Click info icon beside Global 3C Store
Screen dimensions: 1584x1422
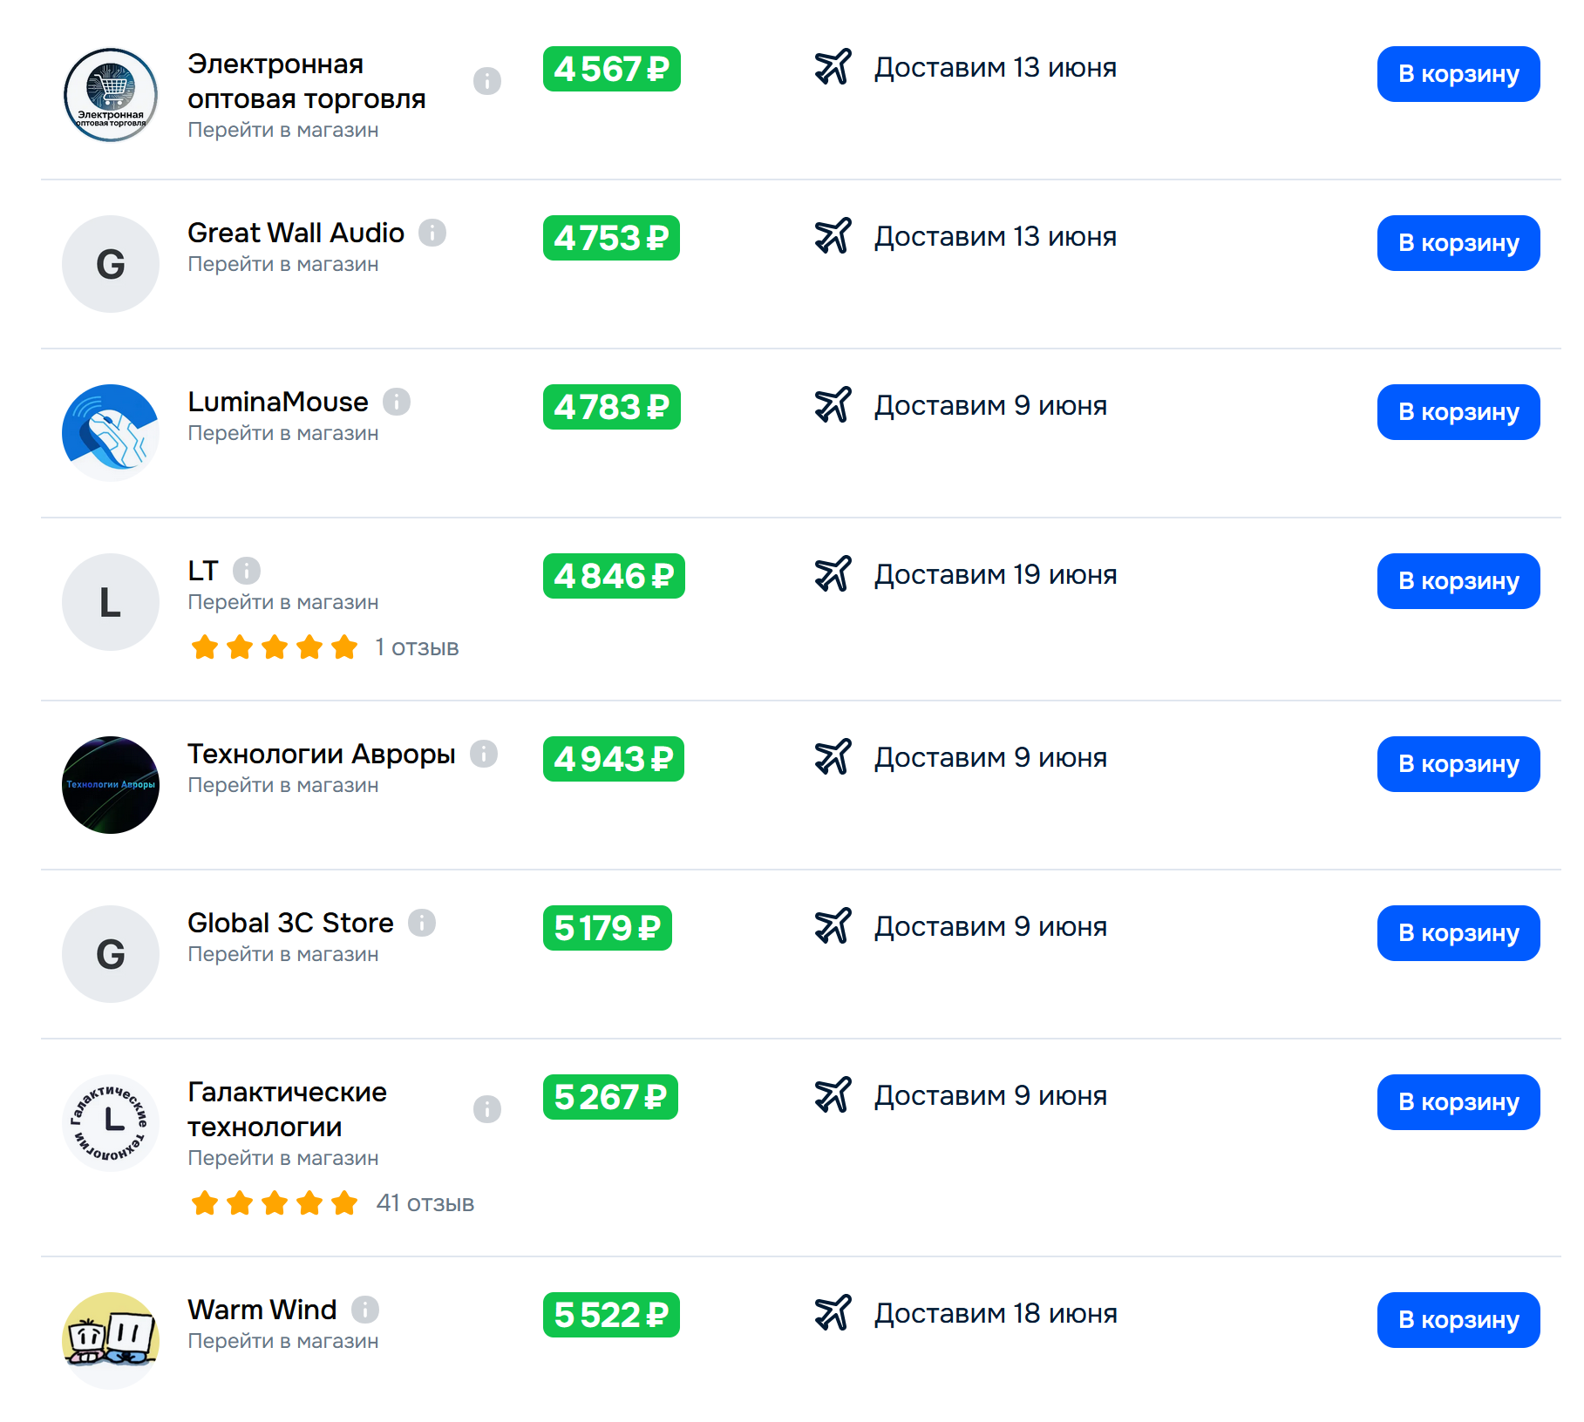422,923
